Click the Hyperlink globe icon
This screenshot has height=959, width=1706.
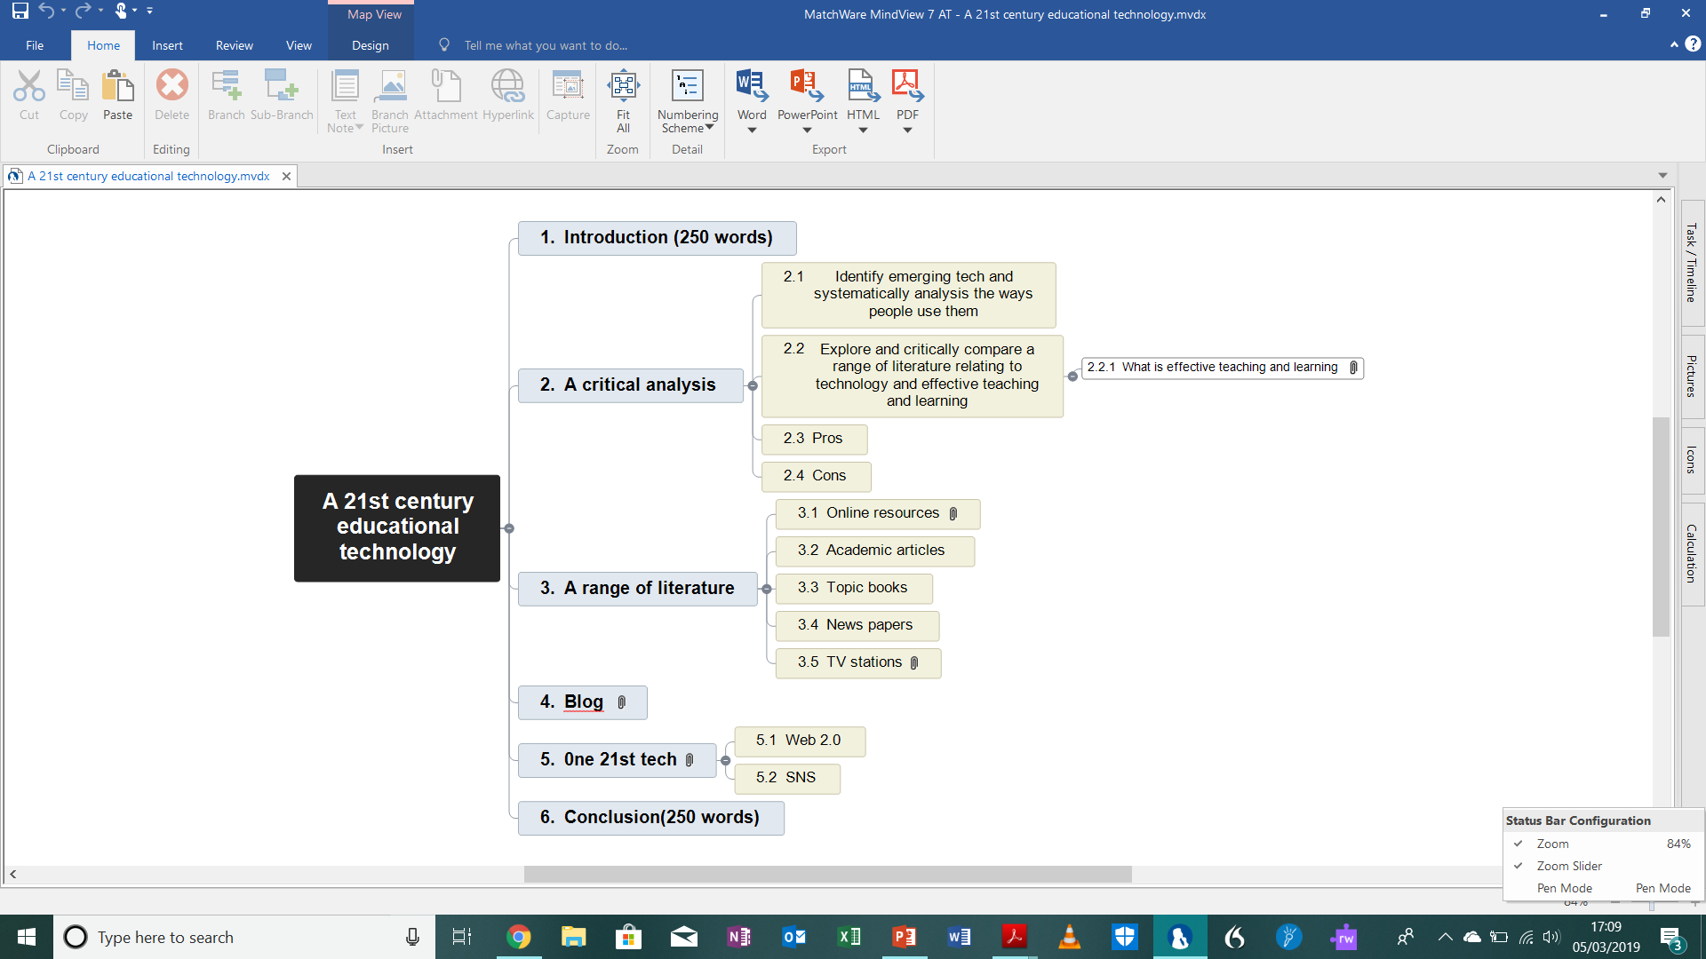coord(508,86)
